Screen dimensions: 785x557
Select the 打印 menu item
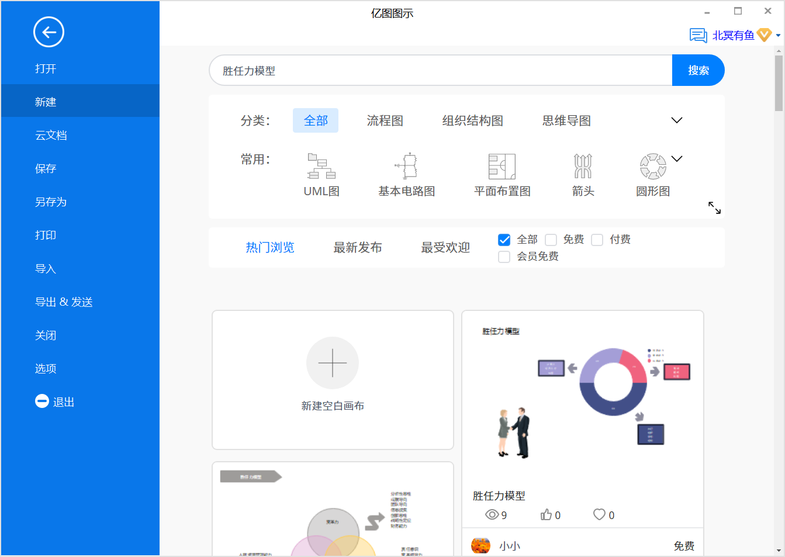80,235
